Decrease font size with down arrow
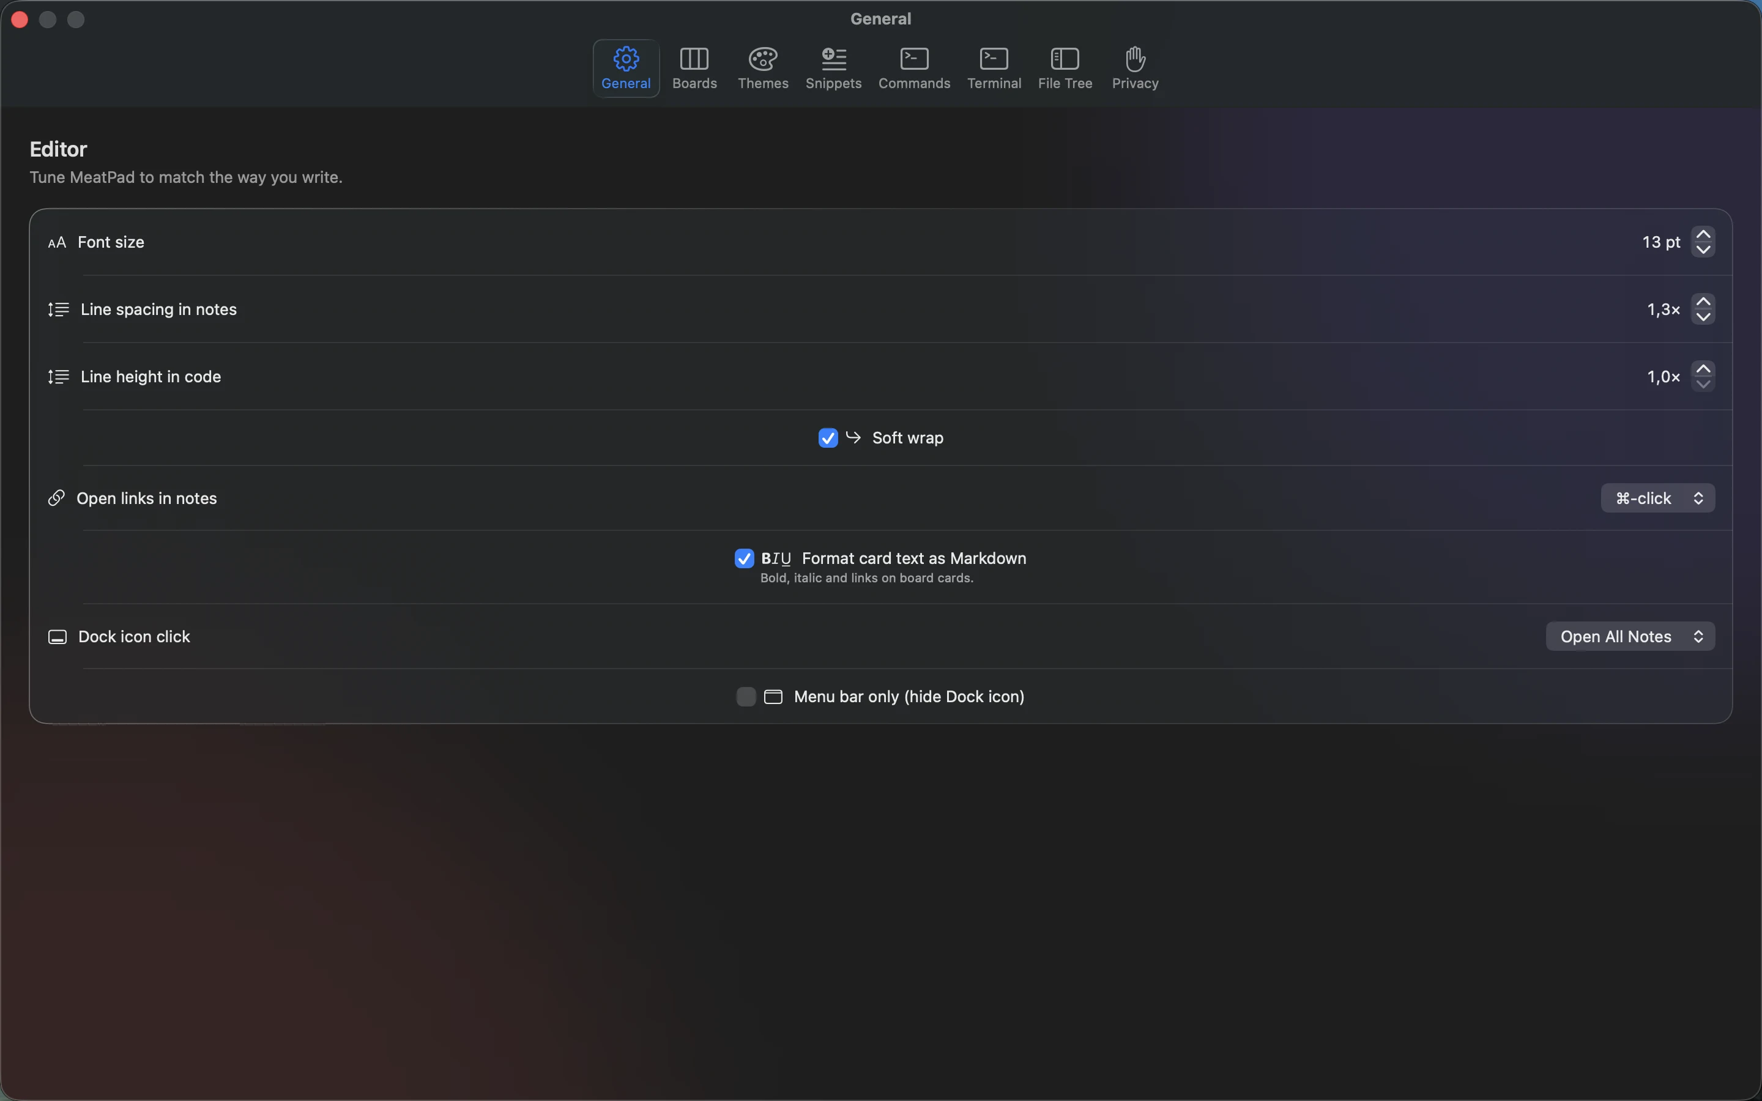This screenshot has height=1101, width=1762. pos(1702,250)
